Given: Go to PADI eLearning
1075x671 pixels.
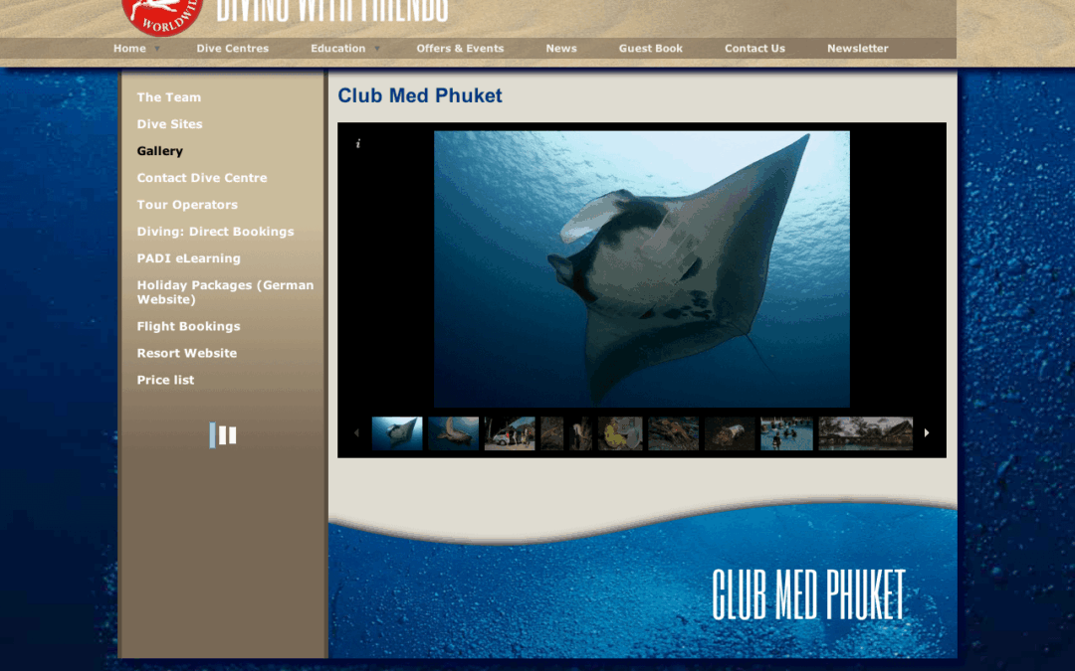Looking at the screenshot, I should coord(188,258).
